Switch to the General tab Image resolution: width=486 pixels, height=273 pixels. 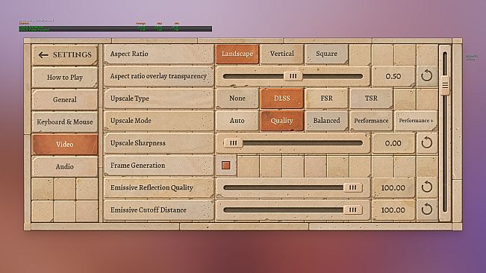(x=64, y=100)
